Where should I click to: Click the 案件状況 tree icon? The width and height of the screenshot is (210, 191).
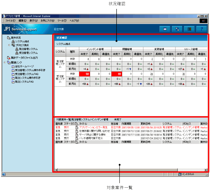click(9, 38)
